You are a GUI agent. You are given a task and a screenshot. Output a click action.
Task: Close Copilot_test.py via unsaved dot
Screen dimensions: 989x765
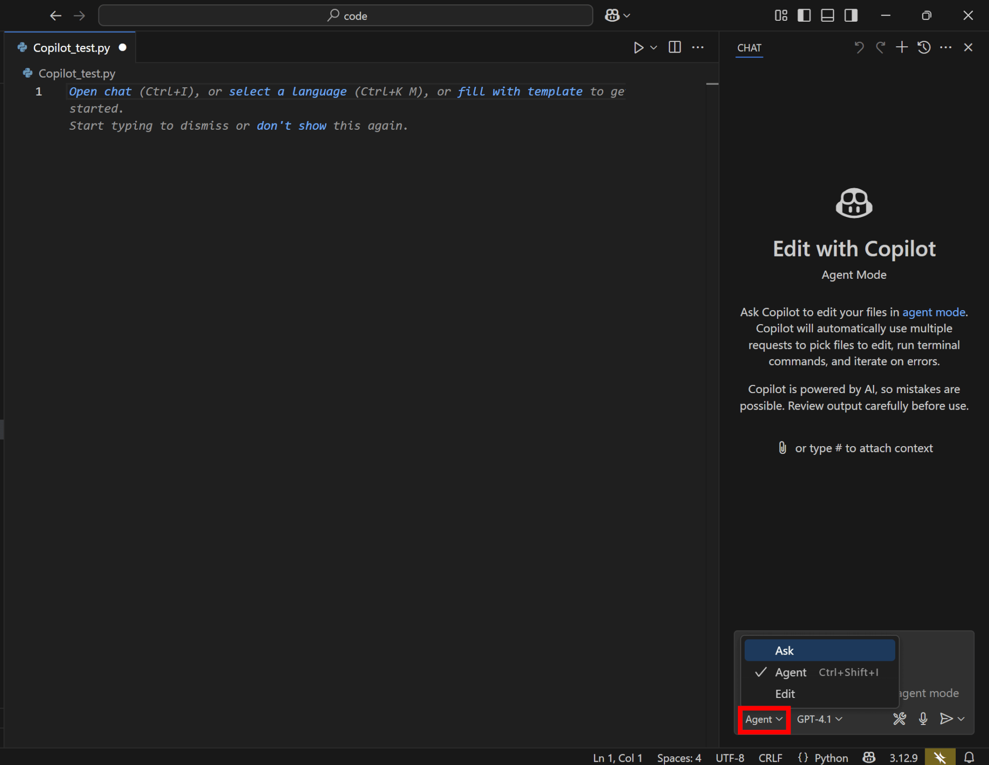coord(123,47)
